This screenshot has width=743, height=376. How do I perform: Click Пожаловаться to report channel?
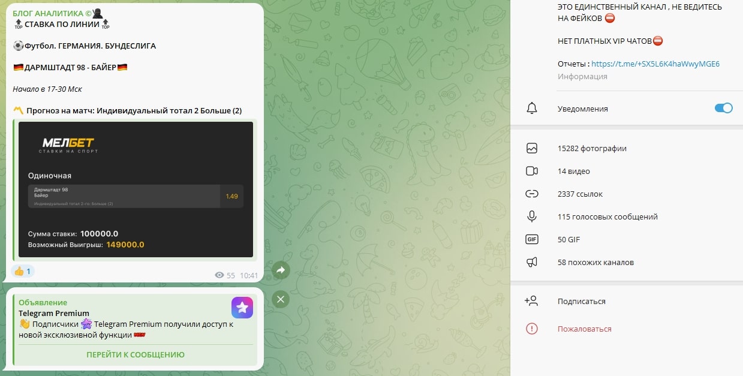pos(585,329)
